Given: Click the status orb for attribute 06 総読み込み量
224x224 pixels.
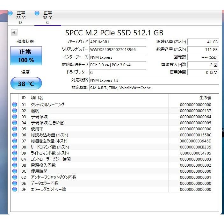Looking at the screenshot, I should [15, 135].
